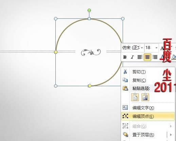Toggle Italic formatting in mini toolbar
Screen dimensions: 176x141
click(132, 57)
